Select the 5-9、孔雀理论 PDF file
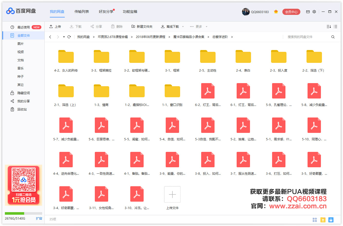The height and width of the screenshot is (226, 343). tap(279, 91)
